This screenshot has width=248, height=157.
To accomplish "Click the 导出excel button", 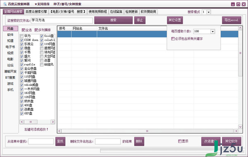I will click(231, 20).
